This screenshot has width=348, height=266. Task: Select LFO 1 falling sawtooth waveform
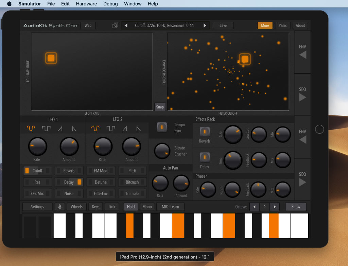[x=74, y=129]
